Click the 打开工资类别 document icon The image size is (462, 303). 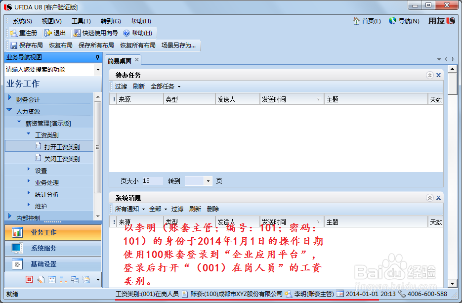pos(38,146)
